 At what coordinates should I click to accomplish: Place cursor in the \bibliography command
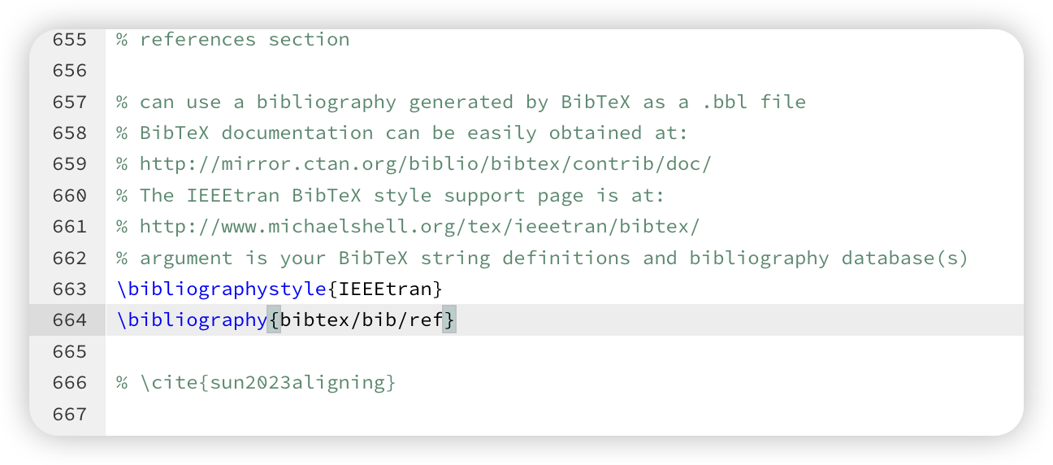192,320
